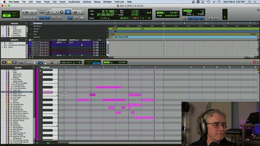Image resolution: width=260 pixels, height=146 pixels.
Task: Click the Tempo value 87.0000
Action: pyautogui.click(x=201, y=14)
